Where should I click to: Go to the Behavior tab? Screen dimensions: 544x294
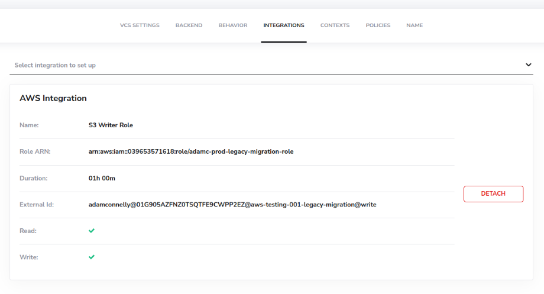(x=233, y=25)
